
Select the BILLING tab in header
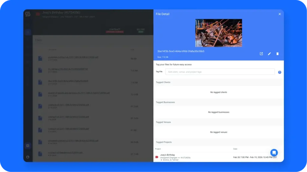click(x=141, y=30)
